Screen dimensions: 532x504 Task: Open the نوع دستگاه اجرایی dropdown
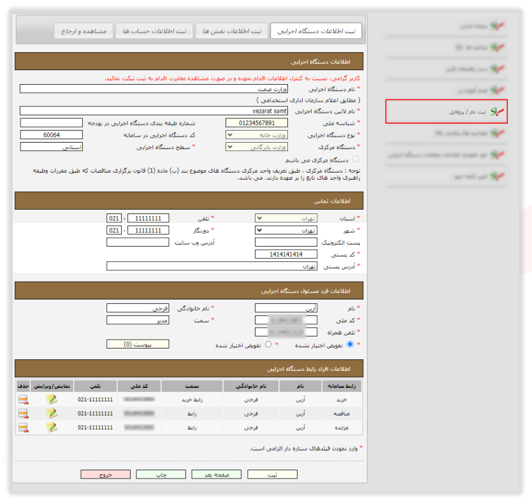[x=257, y=134]
